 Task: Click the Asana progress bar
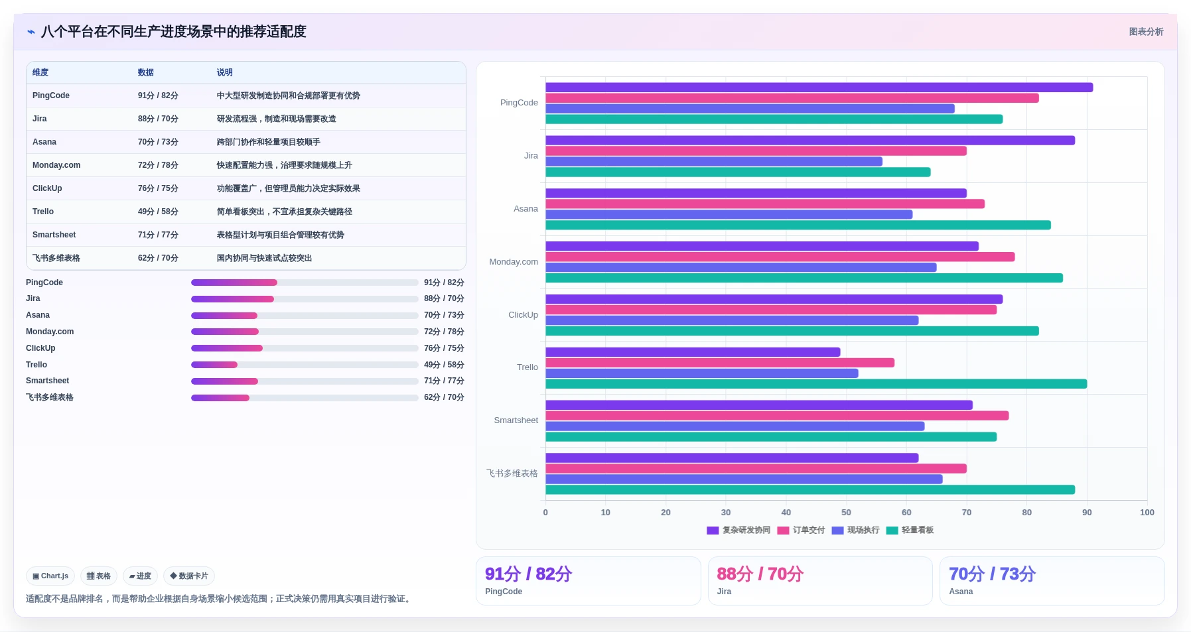tap(305, 316)
